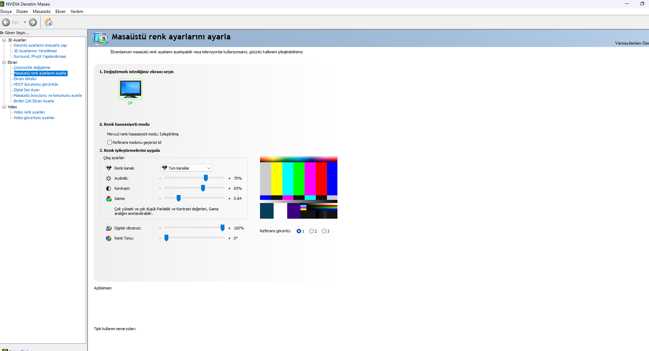Increase Digital vibrance with plus sign

(x=229, y=228)
